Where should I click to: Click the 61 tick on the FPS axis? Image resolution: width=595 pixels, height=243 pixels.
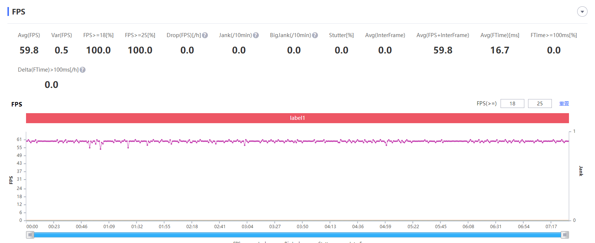pos(19,139)
